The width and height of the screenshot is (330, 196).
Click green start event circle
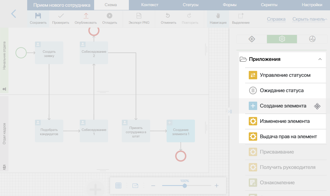tap(21, 53)
